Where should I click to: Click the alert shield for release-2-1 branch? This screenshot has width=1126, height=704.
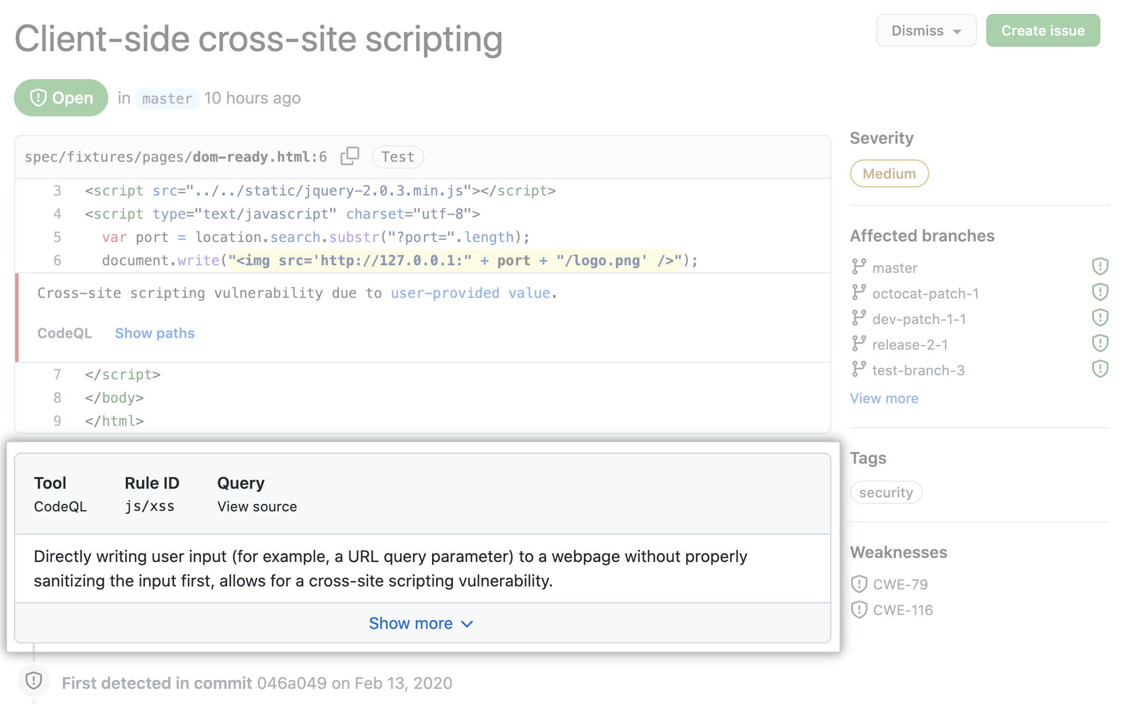point(1100,343)
